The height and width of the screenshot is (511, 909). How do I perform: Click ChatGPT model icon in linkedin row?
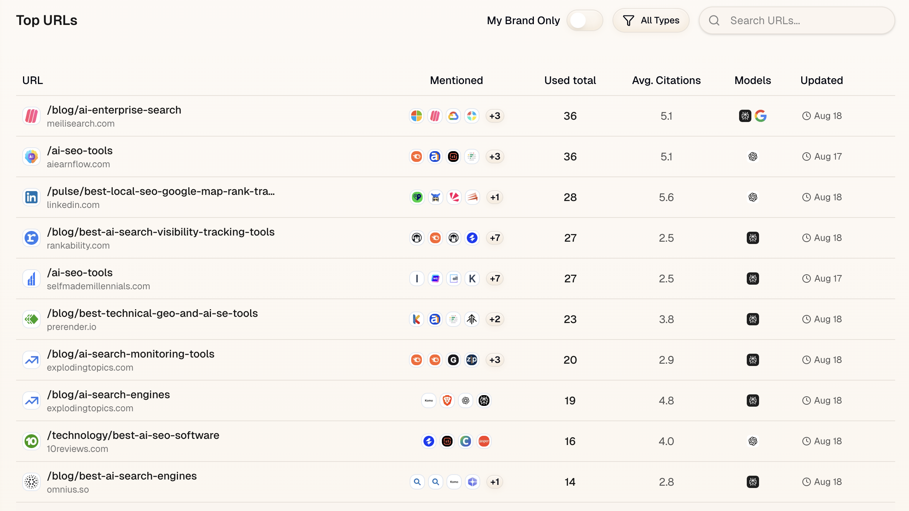tap(753, 197)
